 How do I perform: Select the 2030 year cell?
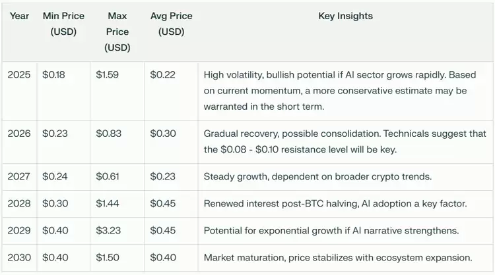(x=19, y=258)
